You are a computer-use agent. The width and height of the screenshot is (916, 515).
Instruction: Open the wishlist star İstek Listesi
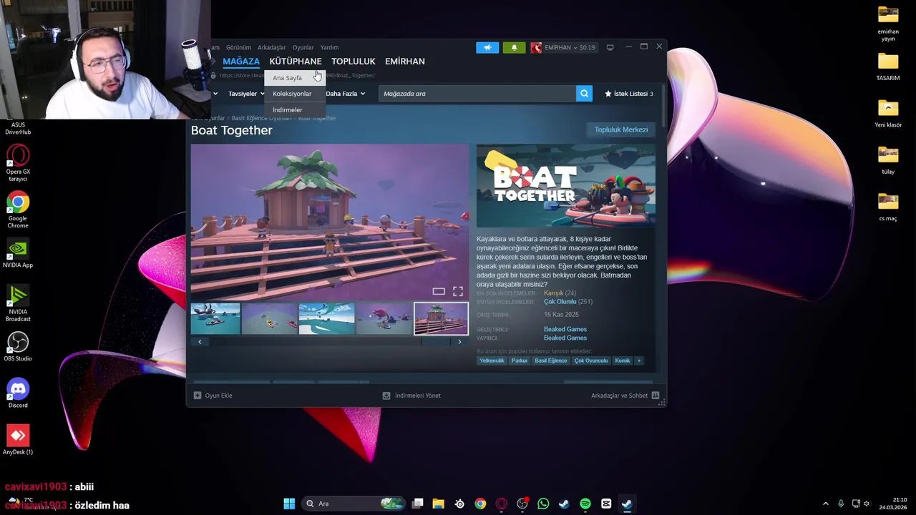click(629, 94)
